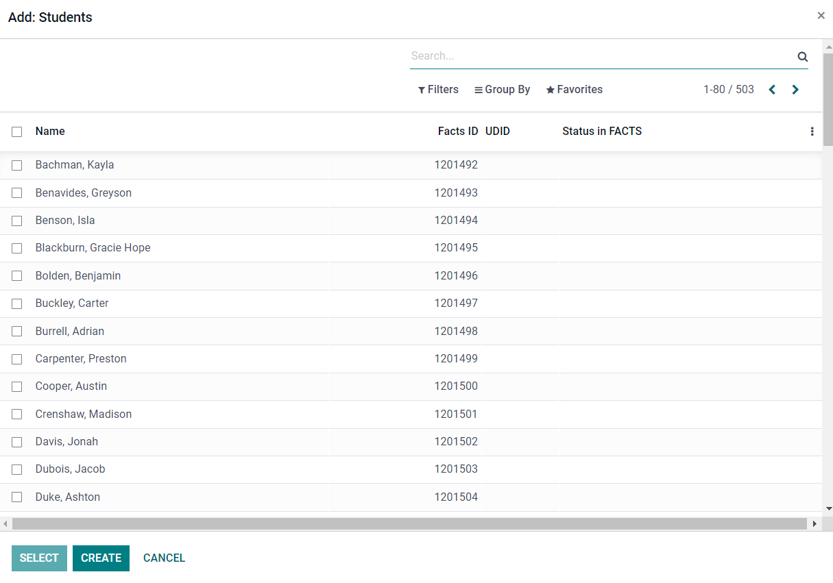This screenshot has width=833, height=583.
Task: Click the vertical scrollbar down arrow
Action: (828, 508)
